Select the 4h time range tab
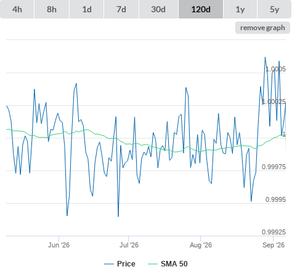This screenshot has height=280, width=292. [x=17, y=9]
